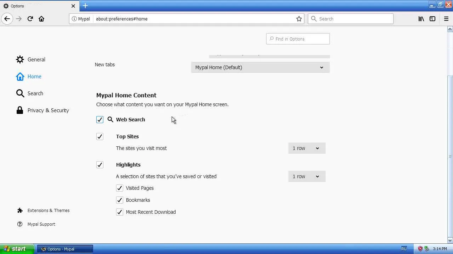Click the Forward arrow button

[19, 19]
